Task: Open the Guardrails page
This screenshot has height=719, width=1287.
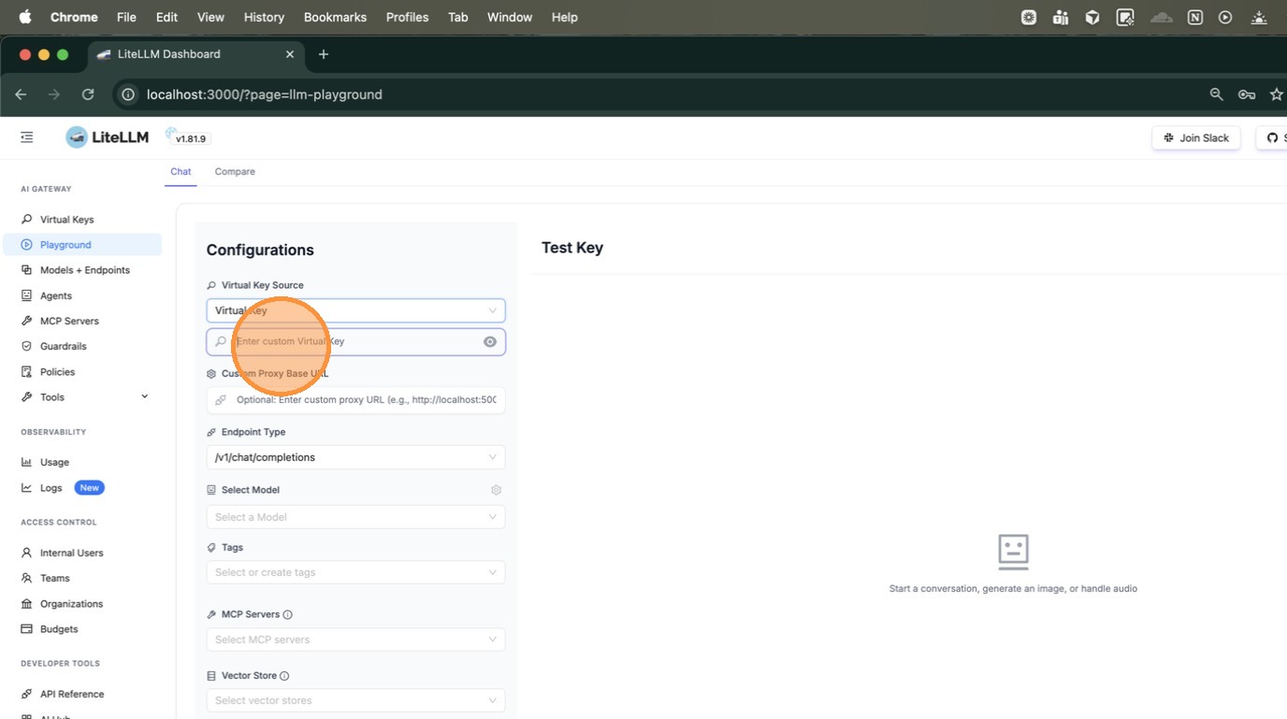Action: (63, 346)
